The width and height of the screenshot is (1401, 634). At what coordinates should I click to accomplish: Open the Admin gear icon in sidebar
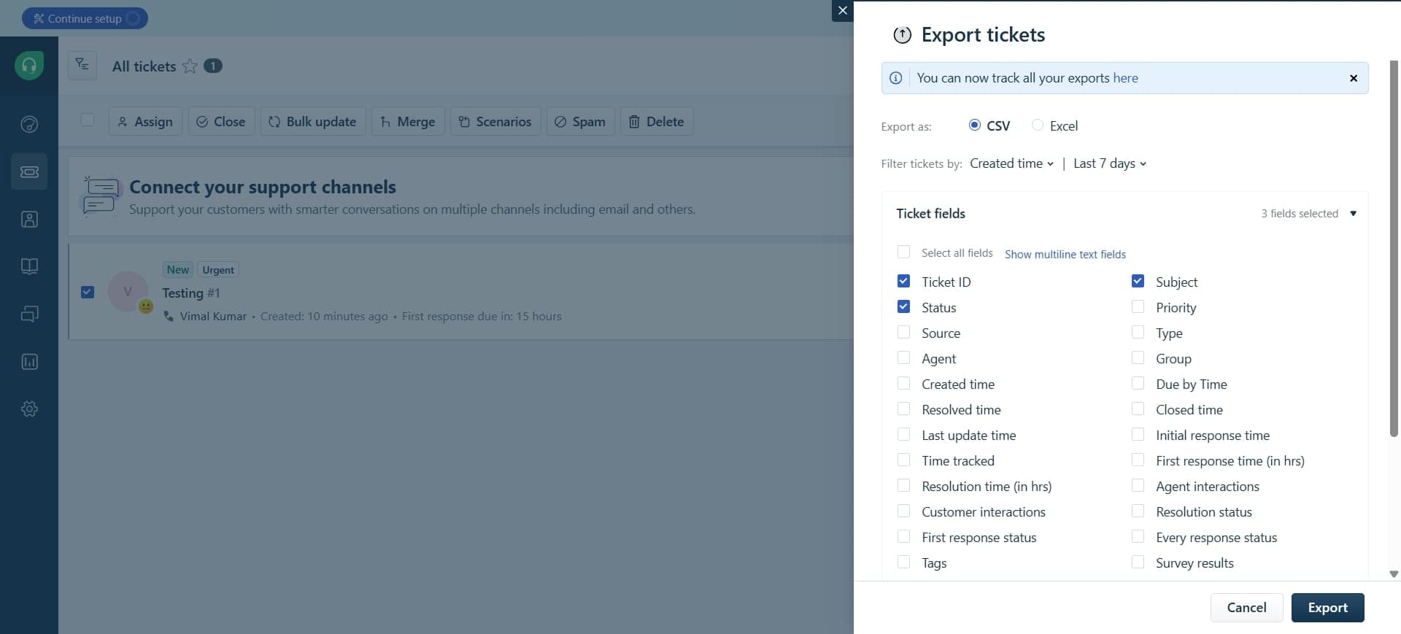coord(29,409)
